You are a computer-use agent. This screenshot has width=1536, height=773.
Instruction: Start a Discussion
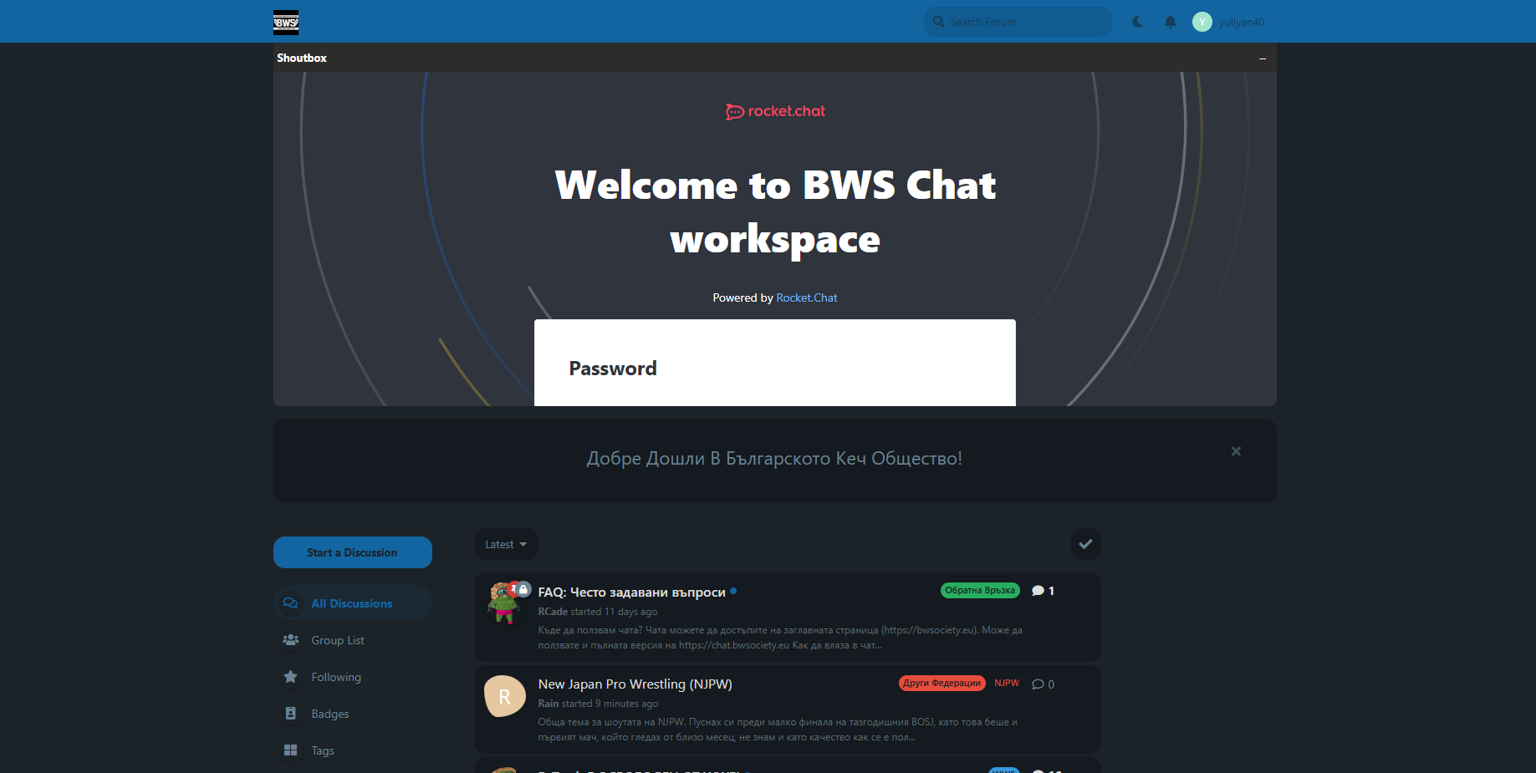point(352,552)
